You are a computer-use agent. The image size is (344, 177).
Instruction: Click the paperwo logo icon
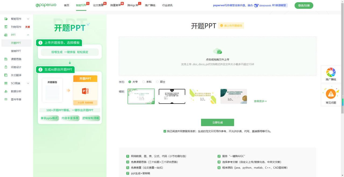tap(37, 5)
